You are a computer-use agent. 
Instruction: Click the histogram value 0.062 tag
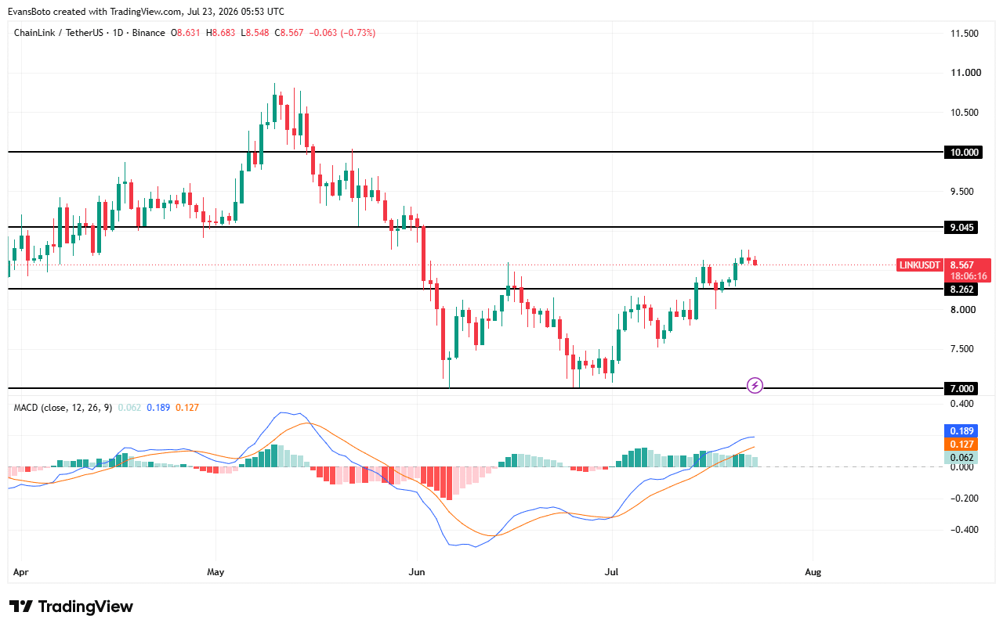point(961,457)
